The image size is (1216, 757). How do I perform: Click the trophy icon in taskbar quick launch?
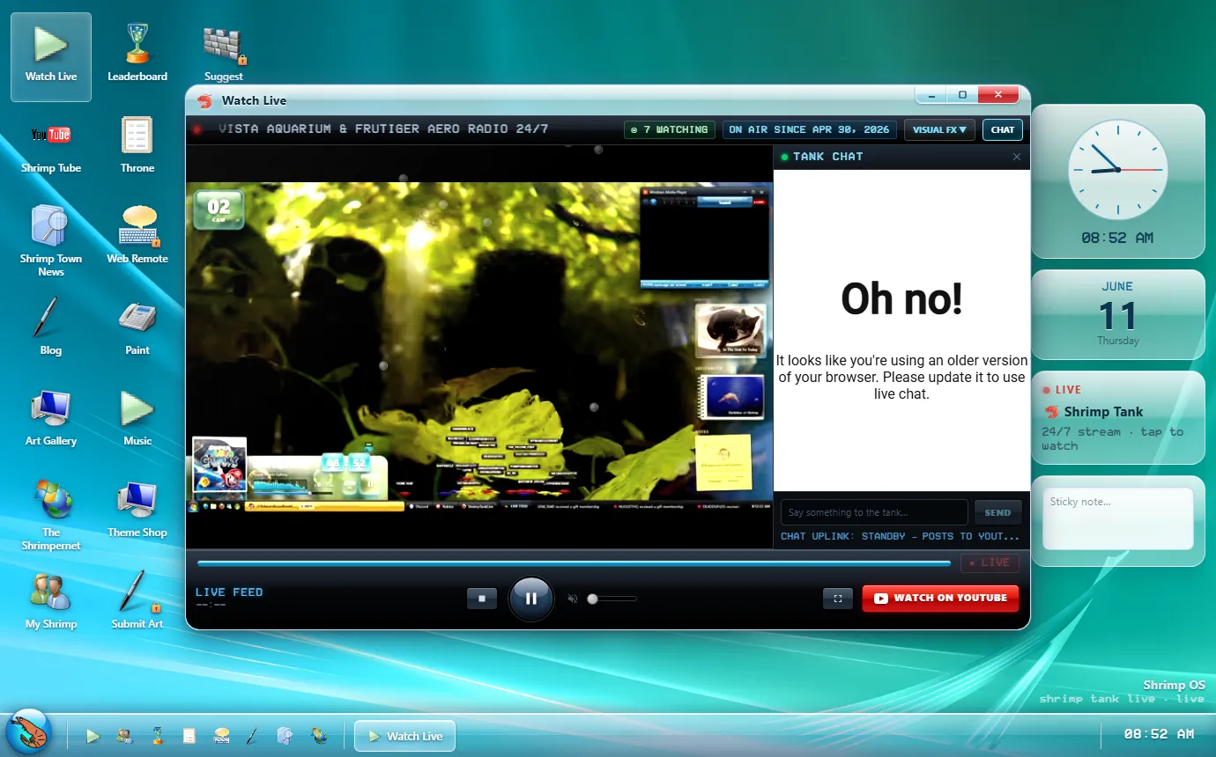[x=157, y=736]
